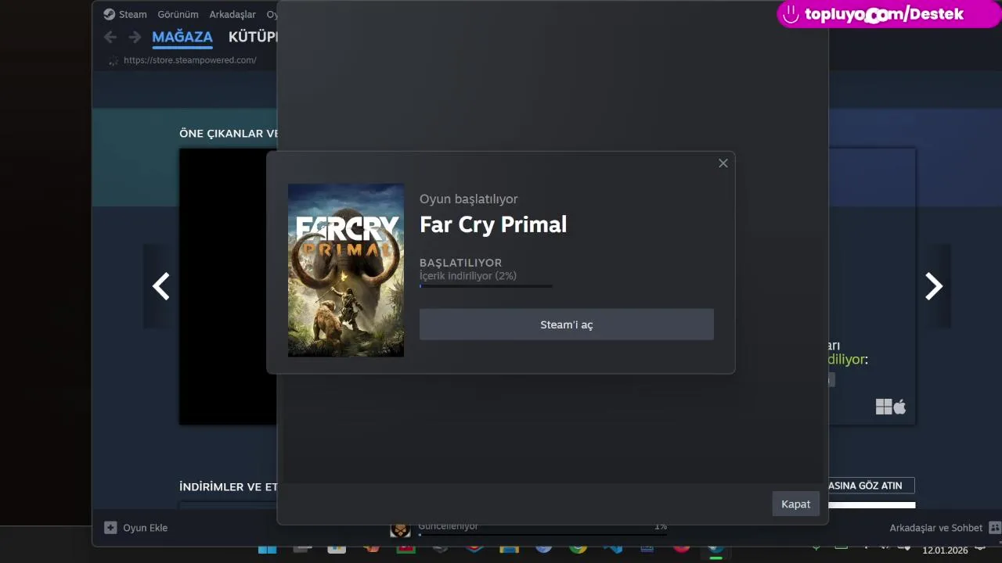Click the BAŞLATILIYOR status text
1002x563 pixels.
[x=460, y=263]
